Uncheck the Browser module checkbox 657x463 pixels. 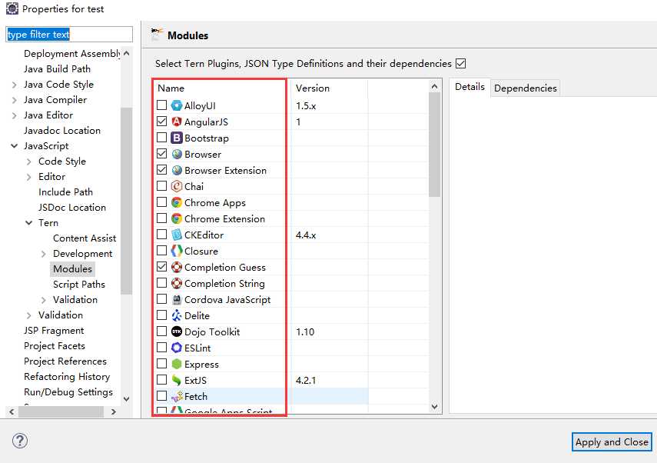(161, 154)
